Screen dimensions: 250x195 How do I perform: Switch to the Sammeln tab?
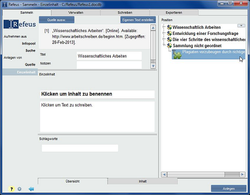[27, 12]
